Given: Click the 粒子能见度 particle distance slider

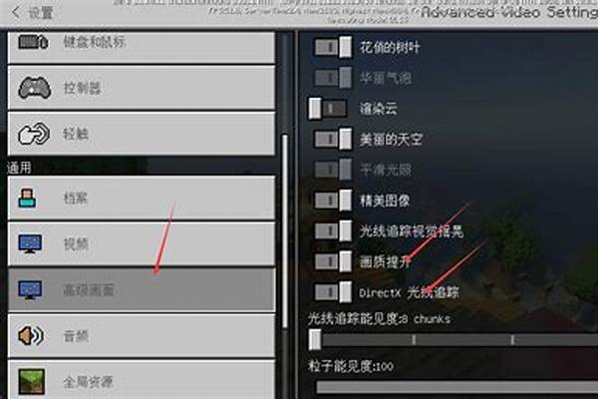Looking at the screenshot, I should coord(456,387).
